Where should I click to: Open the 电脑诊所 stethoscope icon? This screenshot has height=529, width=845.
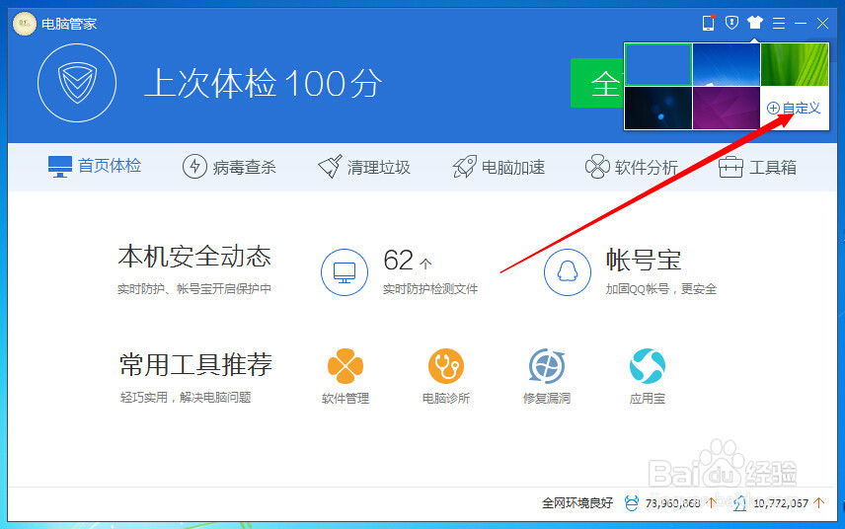pyautogui.click(x=445, y=366)
